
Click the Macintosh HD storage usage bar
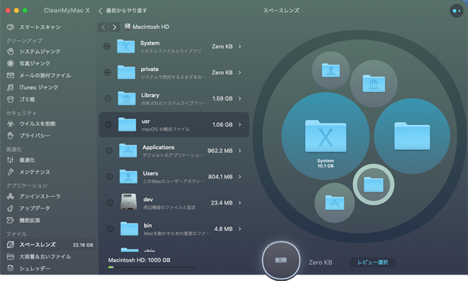pyautogui.click(x=152, y=267)
